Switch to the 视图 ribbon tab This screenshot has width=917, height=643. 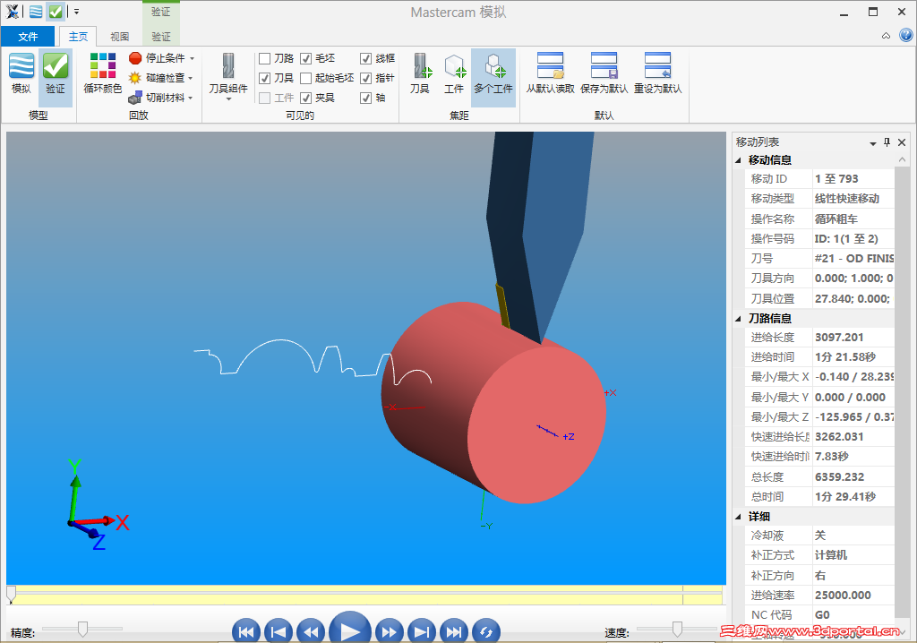point(119,36)
